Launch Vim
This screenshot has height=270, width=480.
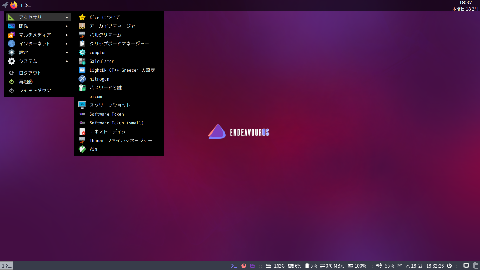tap(119, 149)
